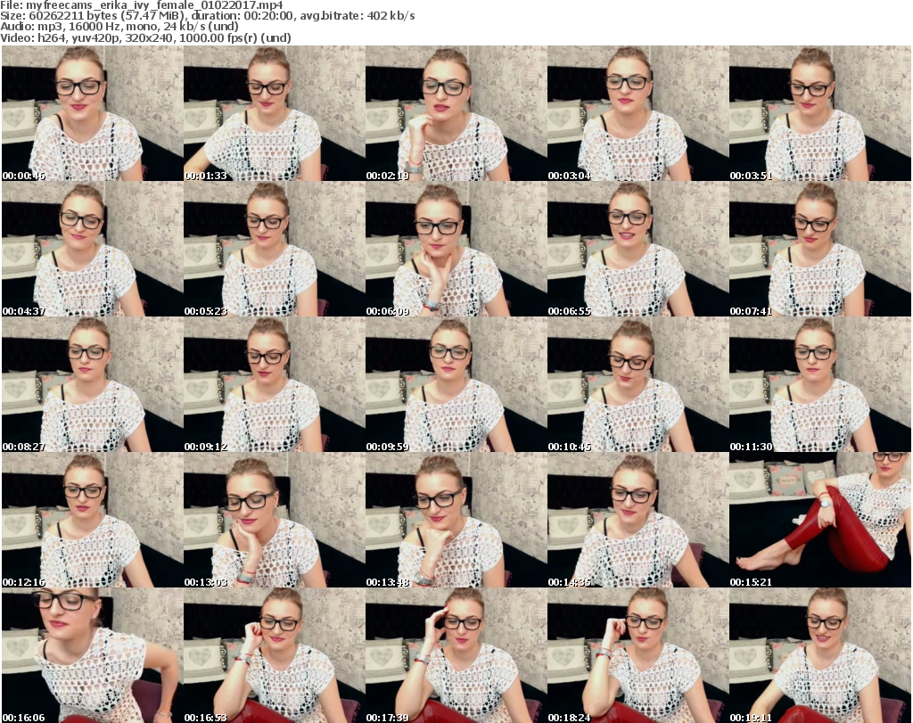Open the thumbnail frame at 00:02:19

[456, 113]
